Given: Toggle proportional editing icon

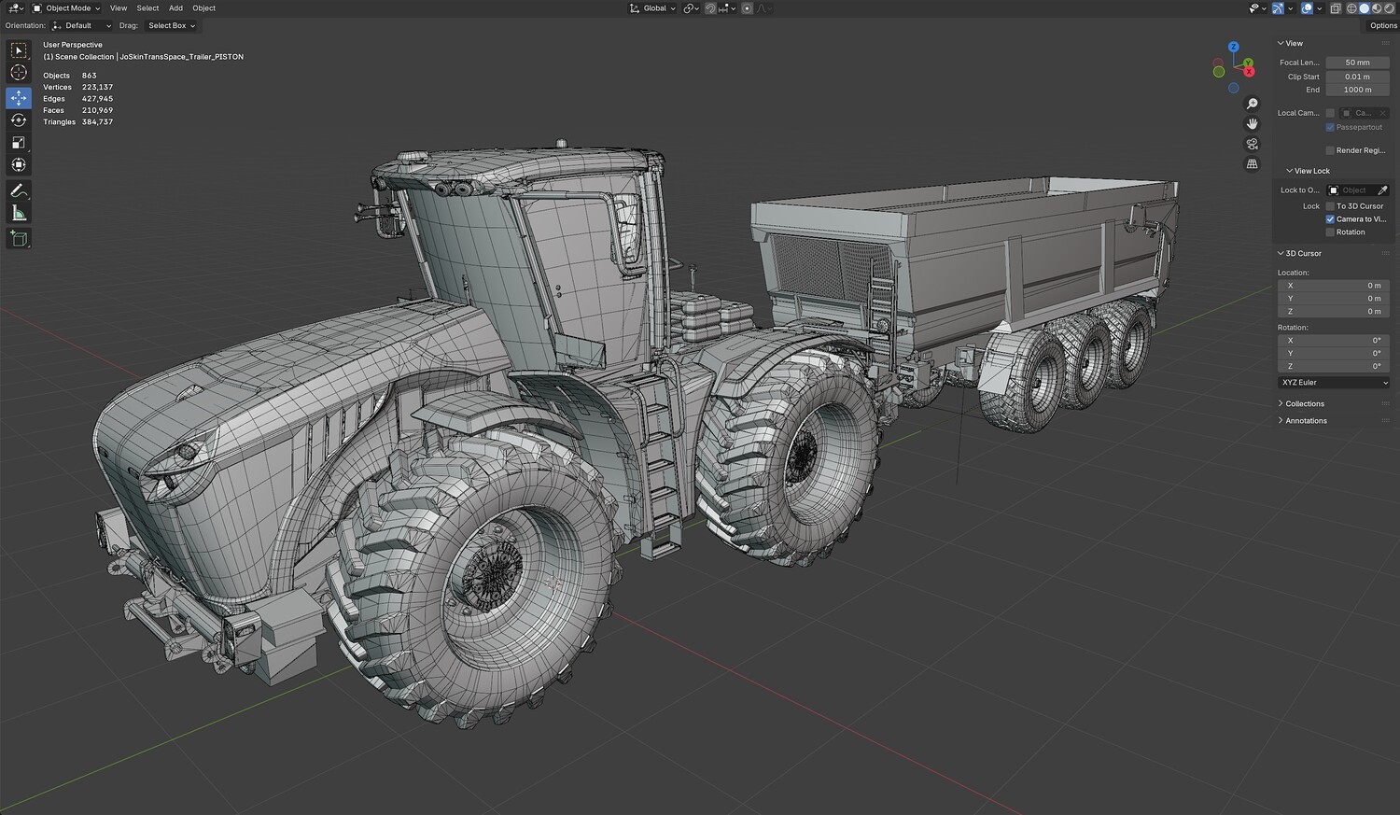Looking at the screenshot, I should click(747, 8).
